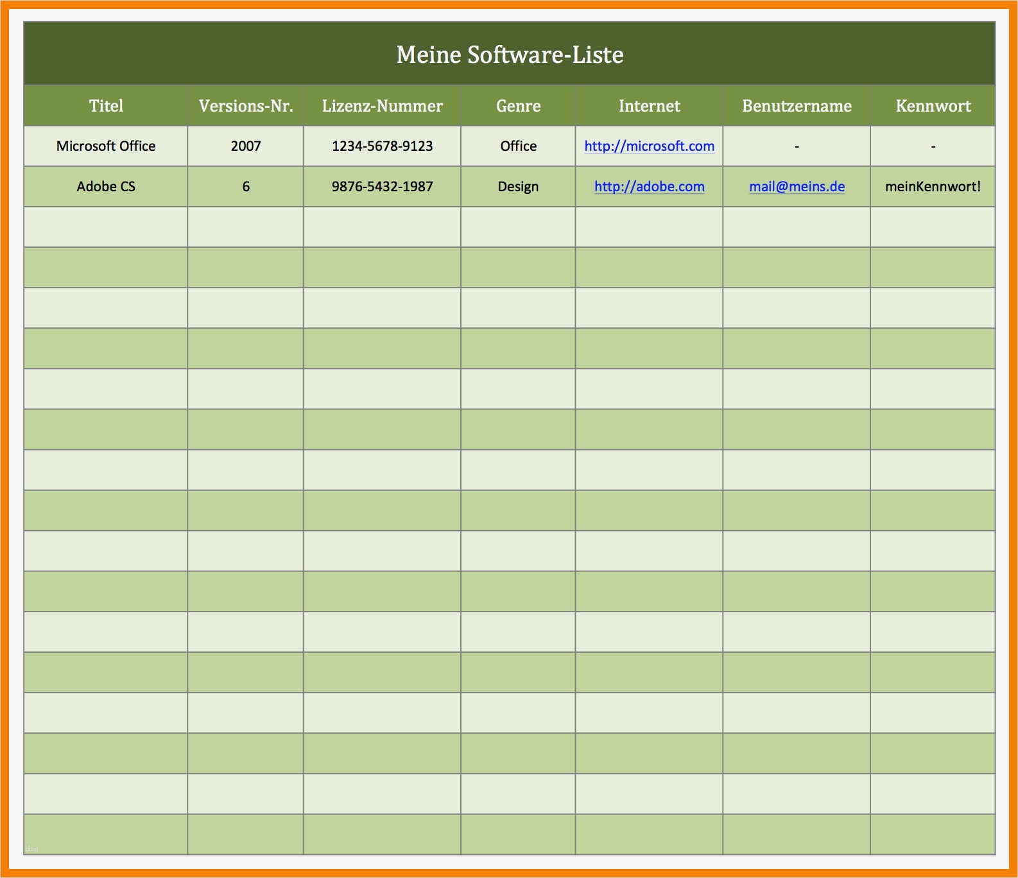
Task: Select the 'Titel' column header
Action: [x=106, y=105]
